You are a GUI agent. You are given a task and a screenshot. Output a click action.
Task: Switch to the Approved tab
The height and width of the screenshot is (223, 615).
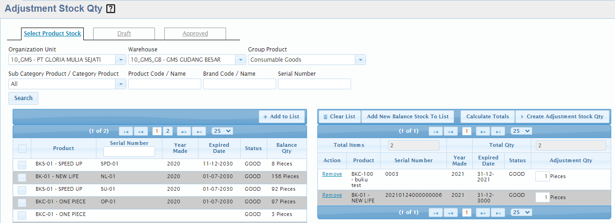tap(195, 34)
